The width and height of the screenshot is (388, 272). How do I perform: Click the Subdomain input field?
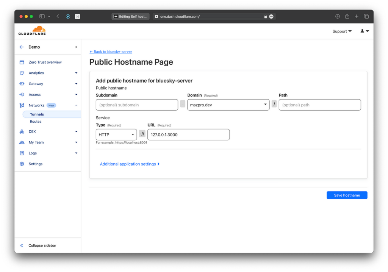pyautogui.click(x=137, y=105)
